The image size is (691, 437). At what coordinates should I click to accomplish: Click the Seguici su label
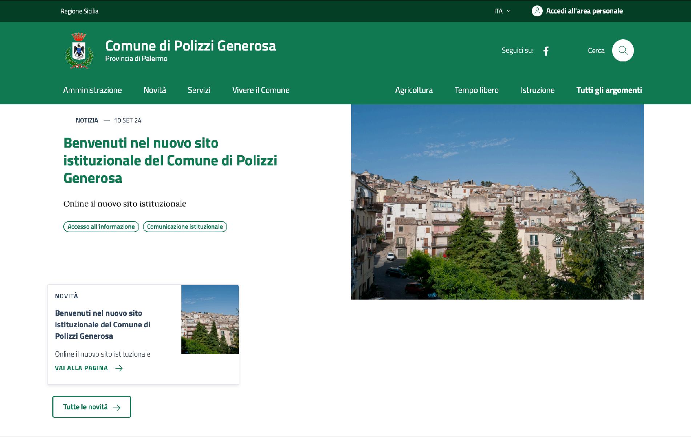[x=517, y=51]
